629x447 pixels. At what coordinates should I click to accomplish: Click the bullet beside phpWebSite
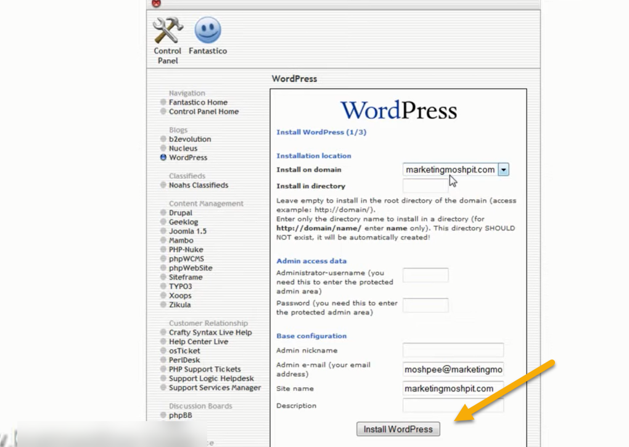163,268
